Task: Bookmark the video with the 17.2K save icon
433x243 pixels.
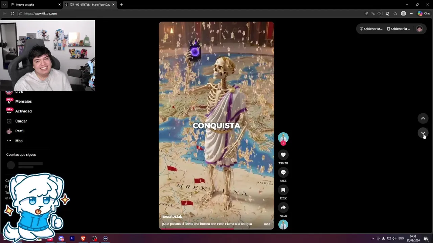Action: pyautogui.click(x=283, y=190)
